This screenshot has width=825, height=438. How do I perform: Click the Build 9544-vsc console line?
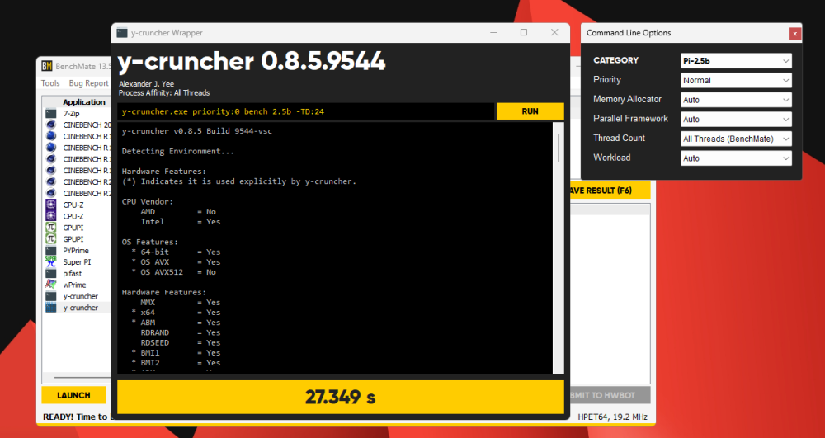tap(197, 131)
